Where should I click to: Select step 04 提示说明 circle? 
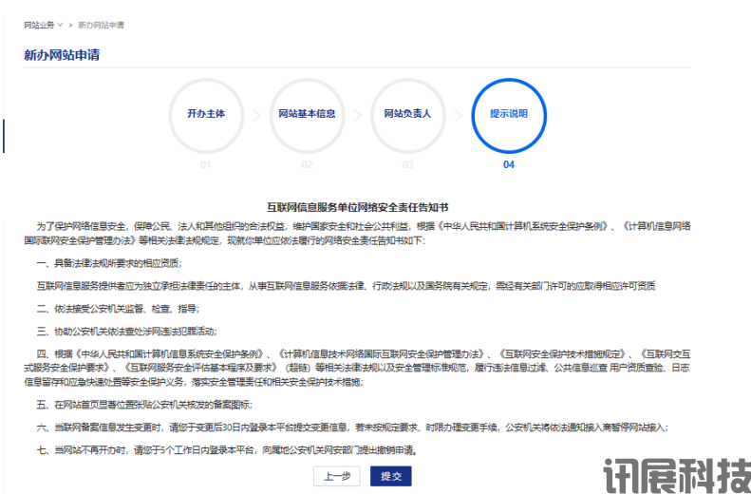[509, 116]
